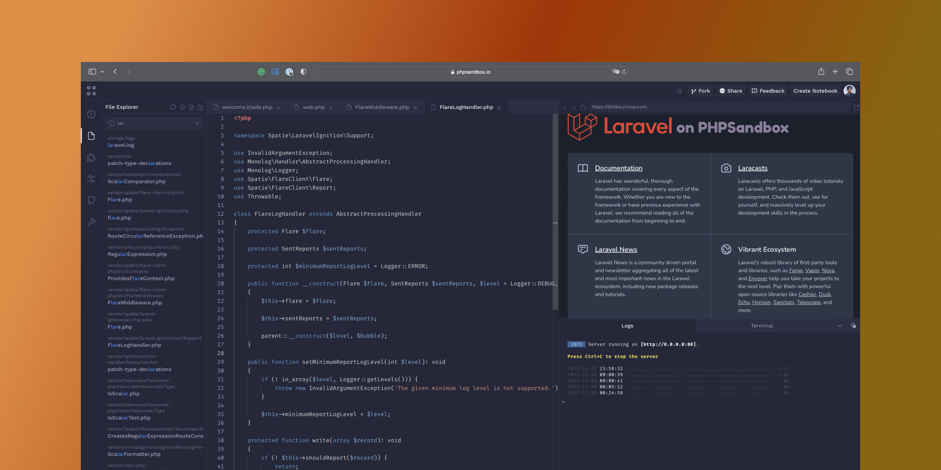This screenshot has height=470, width=941.
Task: Open the GitHub panel in sidebar
Action: click(91, 200)
